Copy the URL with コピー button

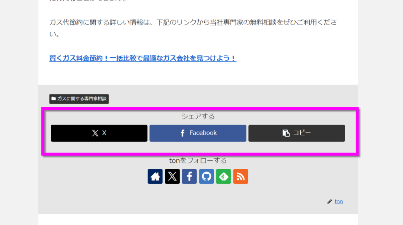(x=297, y=133)
